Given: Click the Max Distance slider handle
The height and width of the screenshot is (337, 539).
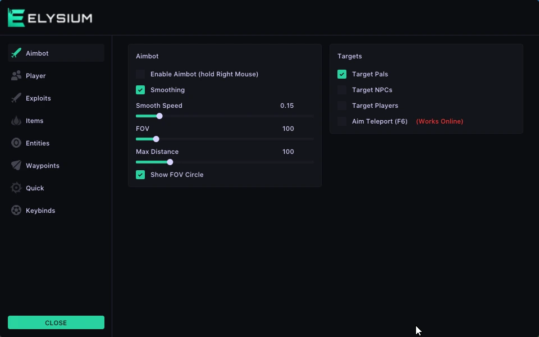Looking at the screenshot, I should click(x=170, y=162).
